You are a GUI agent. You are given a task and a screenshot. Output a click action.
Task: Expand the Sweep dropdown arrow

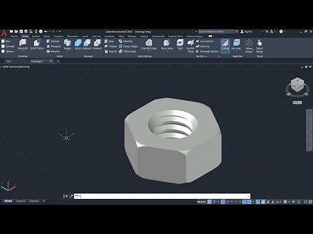click(67, 51)
